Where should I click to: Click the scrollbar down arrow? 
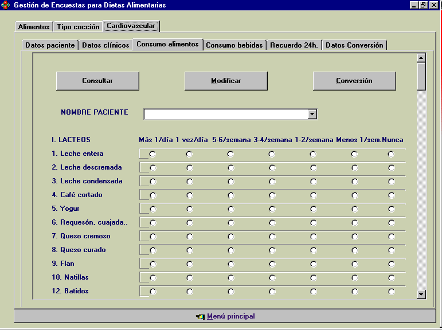click(421, 294)
